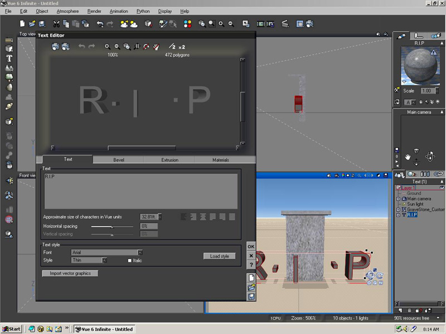This screenshot has height=334, width=446.
Task: Enable the Italic checkbox
Action: tap(130, 261)
